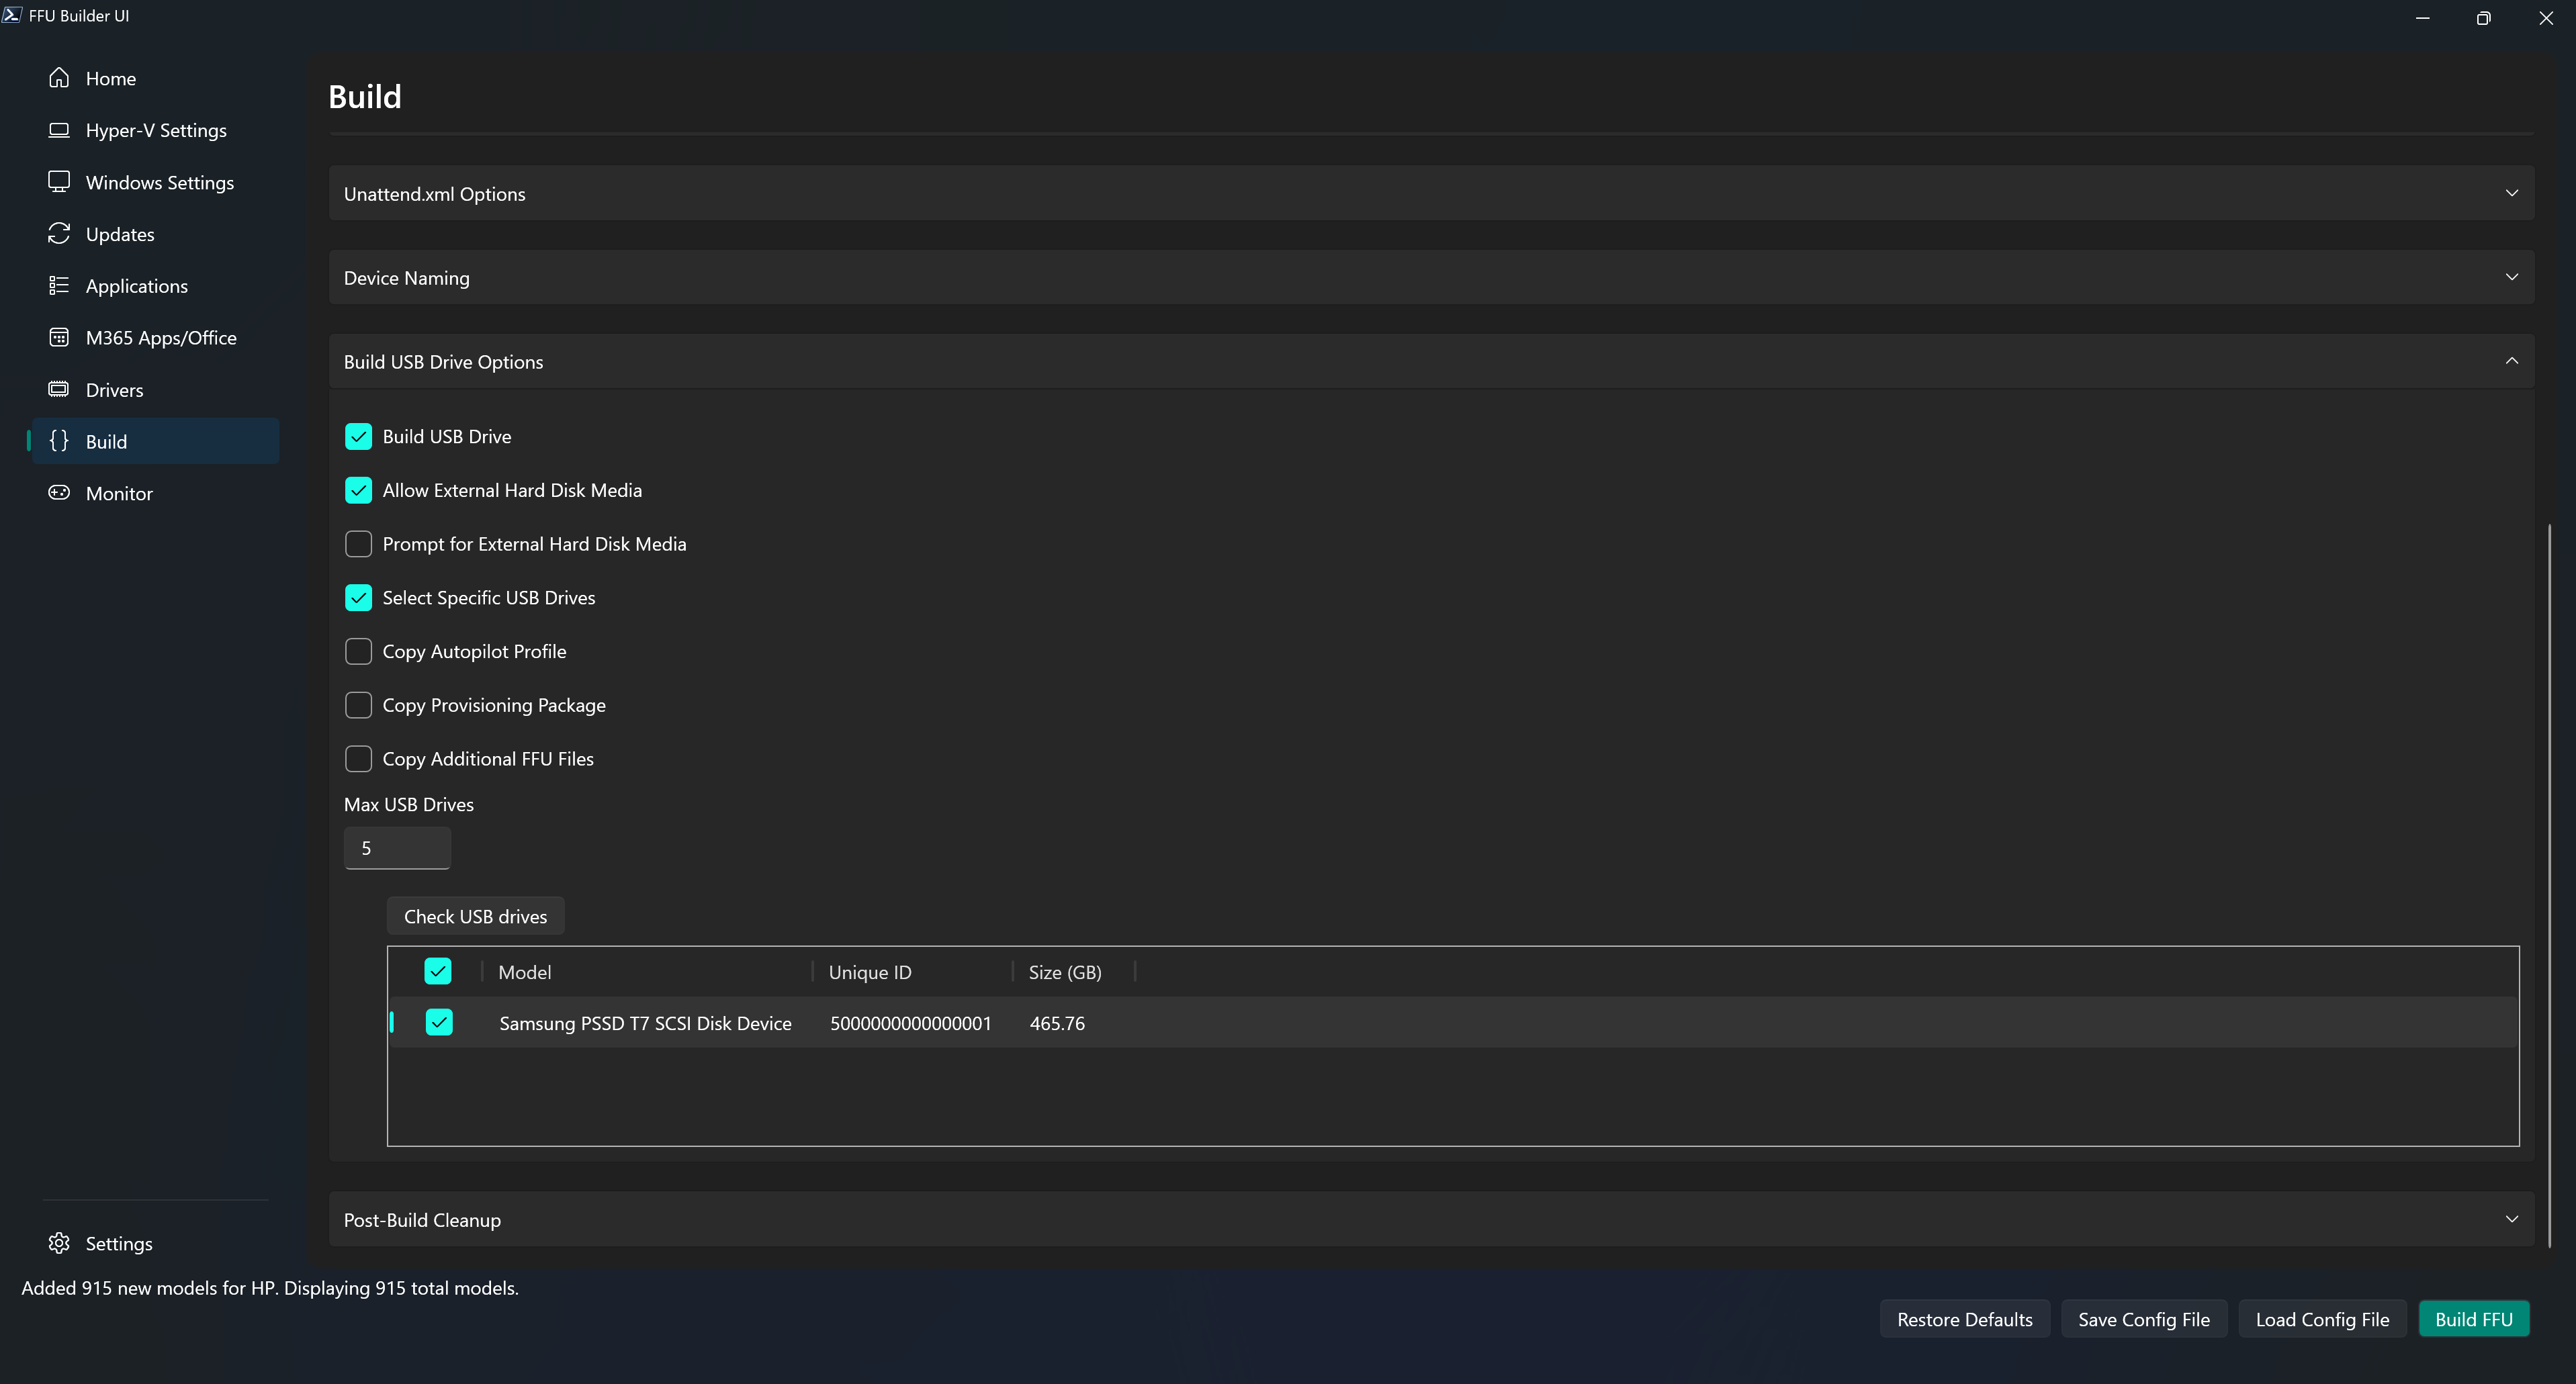Click the M365 Apps/Office calendar icon
Viewport: 2576px width, 1384px height.
tap(59, 338)
